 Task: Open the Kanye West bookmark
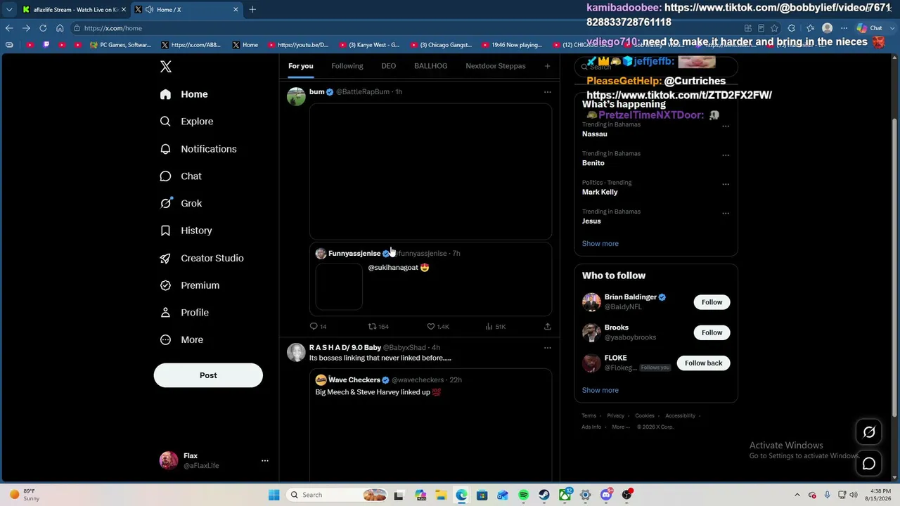coord(369,45)
